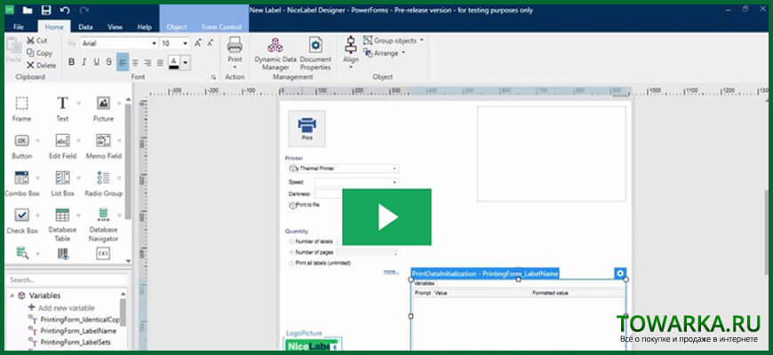Pick the font color swatch A
Image resolution: width=773 pixels, height=355 pixels.
174,62
